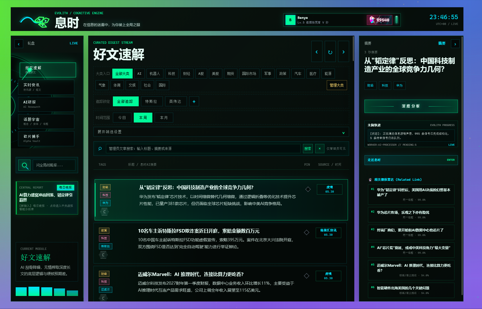Click the C hexagon icon in 韬定律 article
This screenshot has height=309, width=482.
[x=104, y=212]
